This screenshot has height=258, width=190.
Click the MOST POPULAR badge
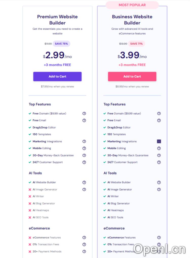pos(132,5)
